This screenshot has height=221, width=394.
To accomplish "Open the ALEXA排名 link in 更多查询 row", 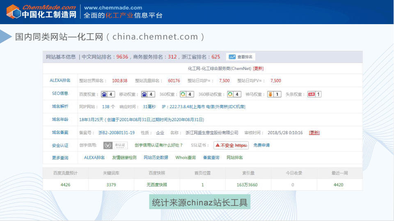I will (x=94, y=157).
